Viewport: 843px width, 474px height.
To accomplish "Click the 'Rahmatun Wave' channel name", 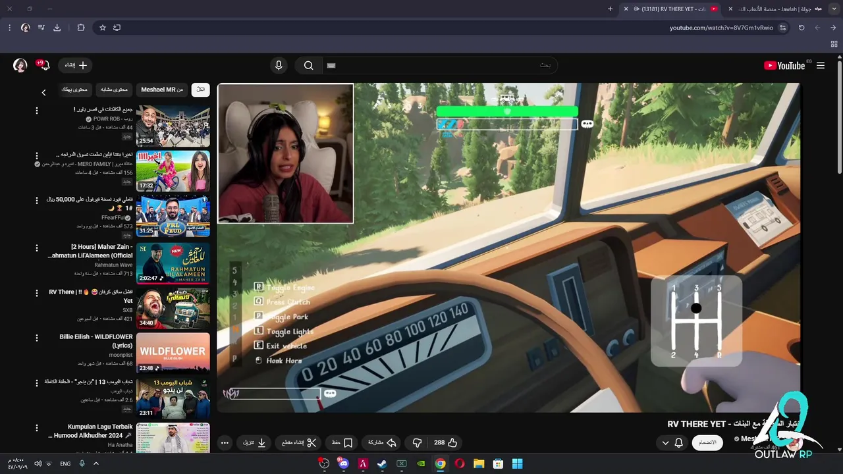I will pos(113,265).
